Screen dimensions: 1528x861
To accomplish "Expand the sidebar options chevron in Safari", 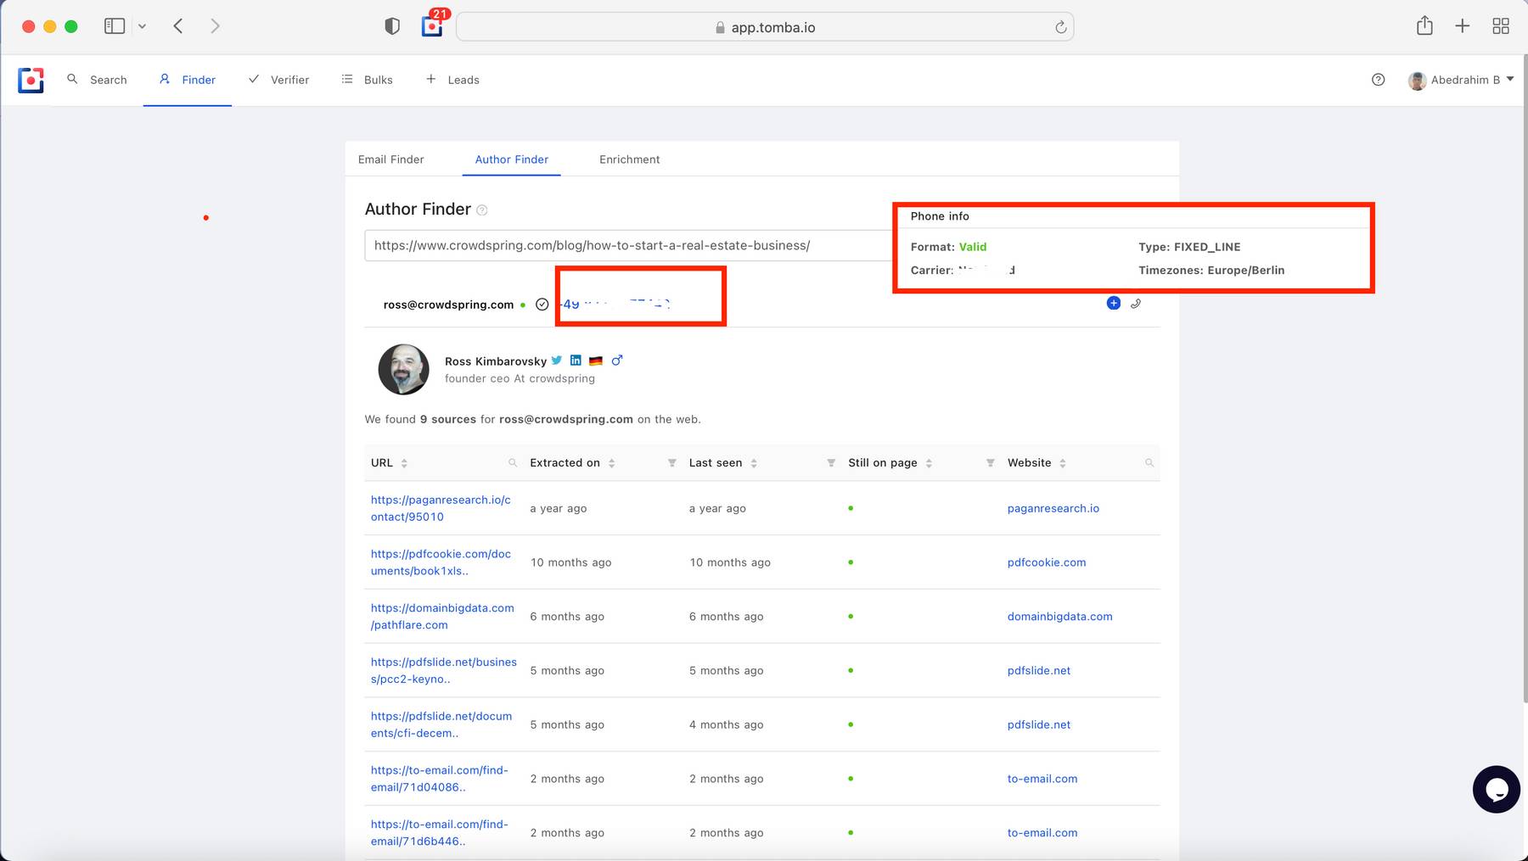I will coord(142,26).
